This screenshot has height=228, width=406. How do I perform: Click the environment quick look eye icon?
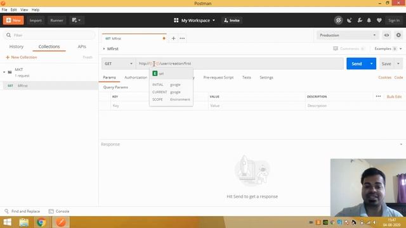(386, 35)
